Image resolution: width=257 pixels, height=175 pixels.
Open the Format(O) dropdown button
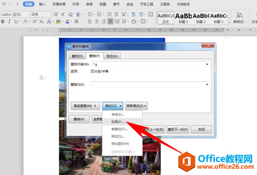click(x=113, y=106)
